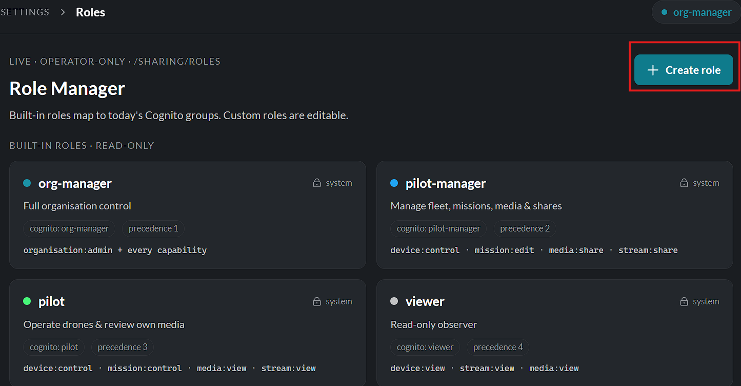Screen dimensions: 741x386
Task: Click the breadcrumb chevron separator
Action: coord(63,12)
